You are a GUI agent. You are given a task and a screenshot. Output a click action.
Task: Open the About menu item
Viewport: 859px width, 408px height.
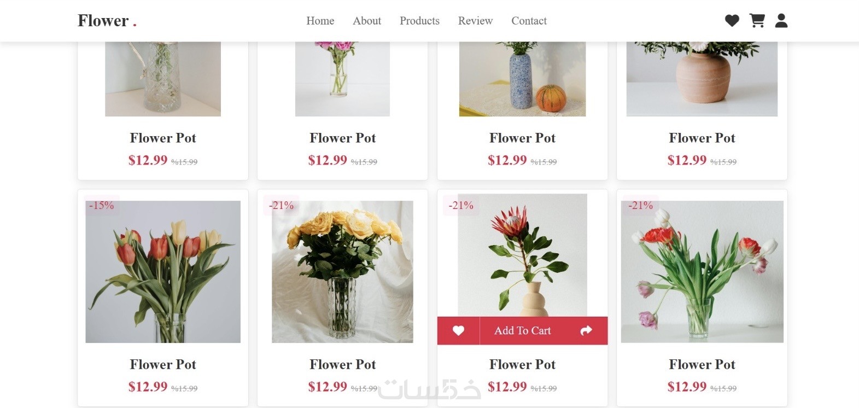tap(367, 21)
